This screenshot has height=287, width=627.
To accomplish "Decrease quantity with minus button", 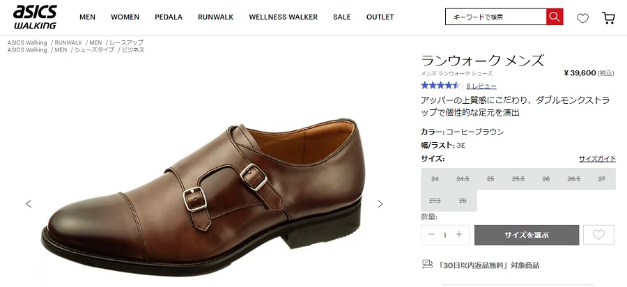I will [x=432, y=235].
